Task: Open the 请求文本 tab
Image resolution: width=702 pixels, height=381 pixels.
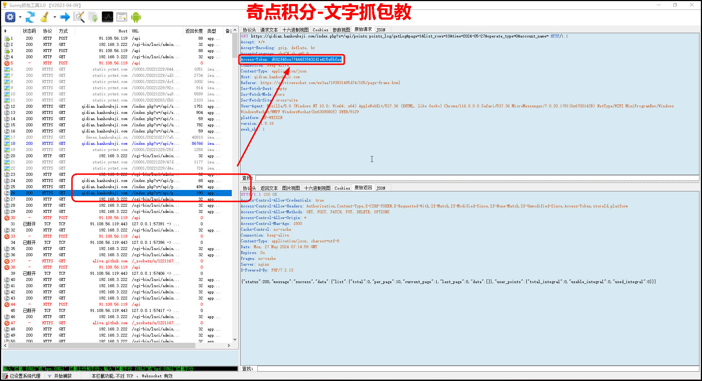Action: pos(269,30)
